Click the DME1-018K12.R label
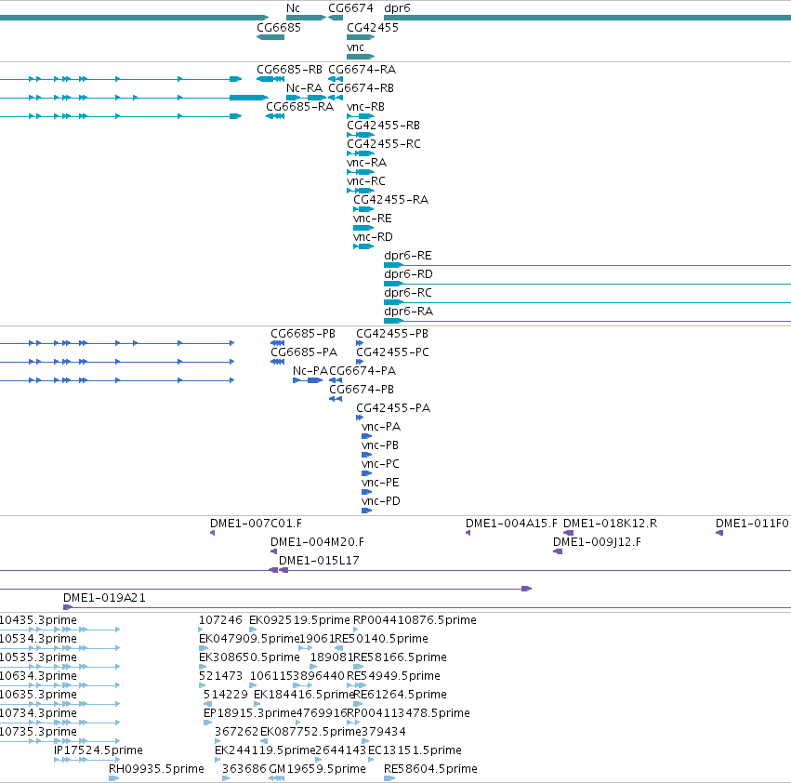The width and height of the screenshot is (791, 783). [610, 524]
